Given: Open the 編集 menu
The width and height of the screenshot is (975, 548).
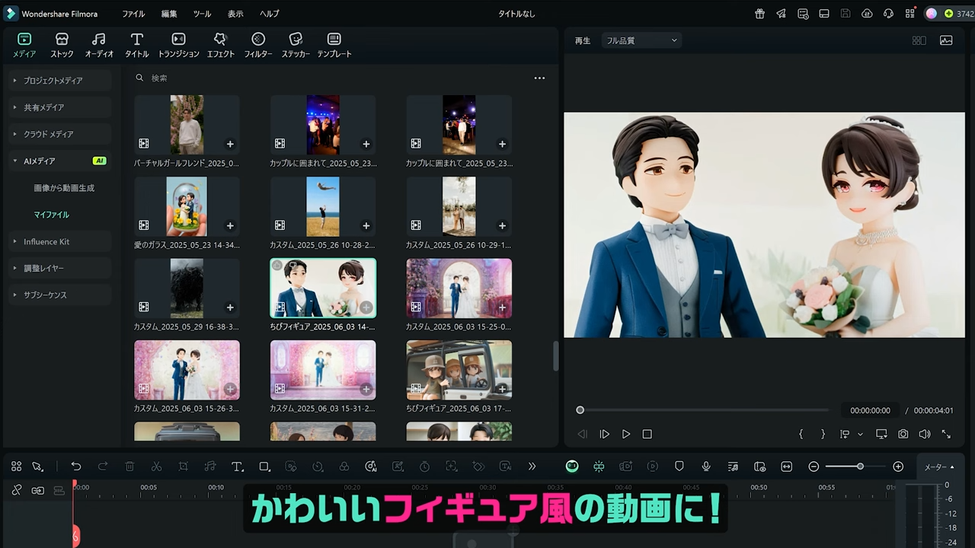Looking at the screenshot, I should coord(169,14).
